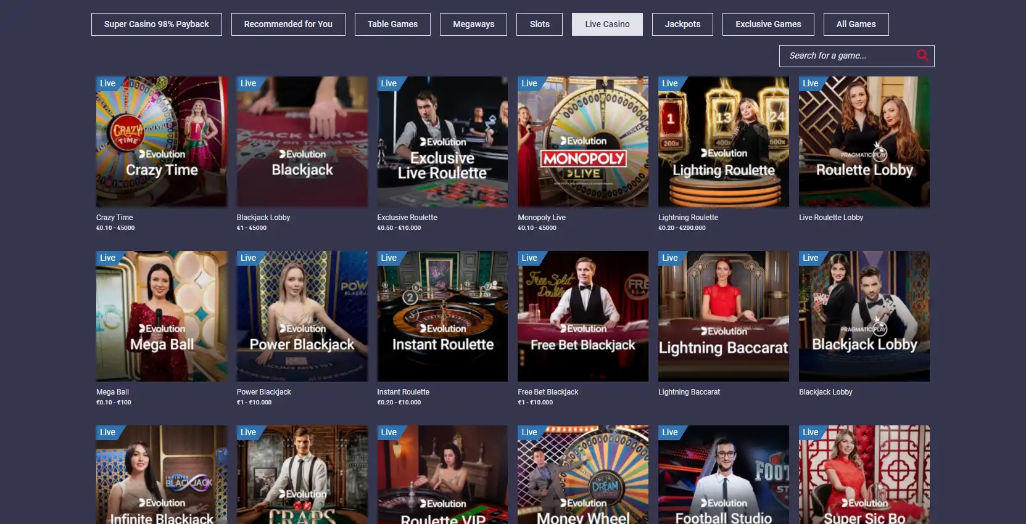Click the Exclusive Roulette title link
This screenshot has height=524, width=1026.
[x=407, y=218]
